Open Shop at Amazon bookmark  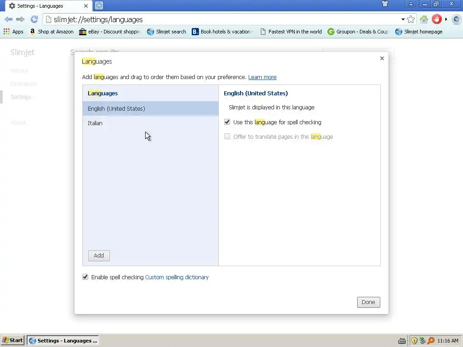tap(52, 32)
